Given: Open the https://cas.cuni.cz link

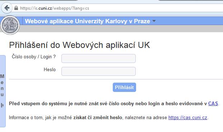Looking at the screenshot, I should pyautogui.click(x=188, y=118).
